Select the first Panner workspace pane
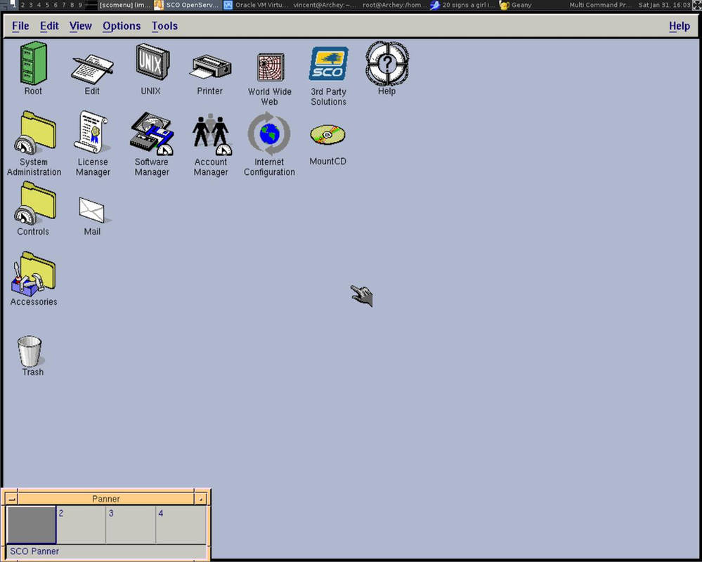Image resolution: width=702 pixels, height=562 pixels. (32, 524)
